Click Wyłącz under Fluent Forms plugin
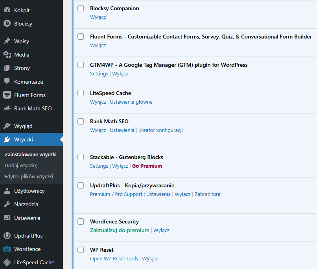This screenshot has height=269, width=317. [x=98, y=46]
